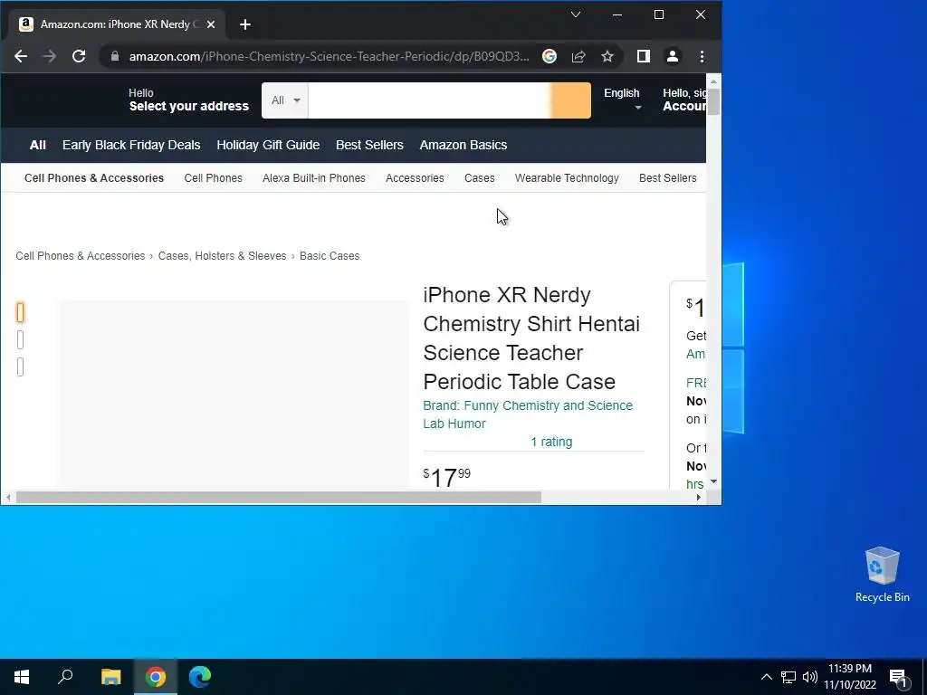
Task: Open Cases subnav link
Action: pyautogui.click(x=480, y=178)
